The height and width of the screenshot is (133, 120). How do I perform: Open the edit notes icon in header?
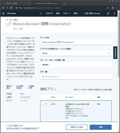pyautogui.click(x=108, y=13)
